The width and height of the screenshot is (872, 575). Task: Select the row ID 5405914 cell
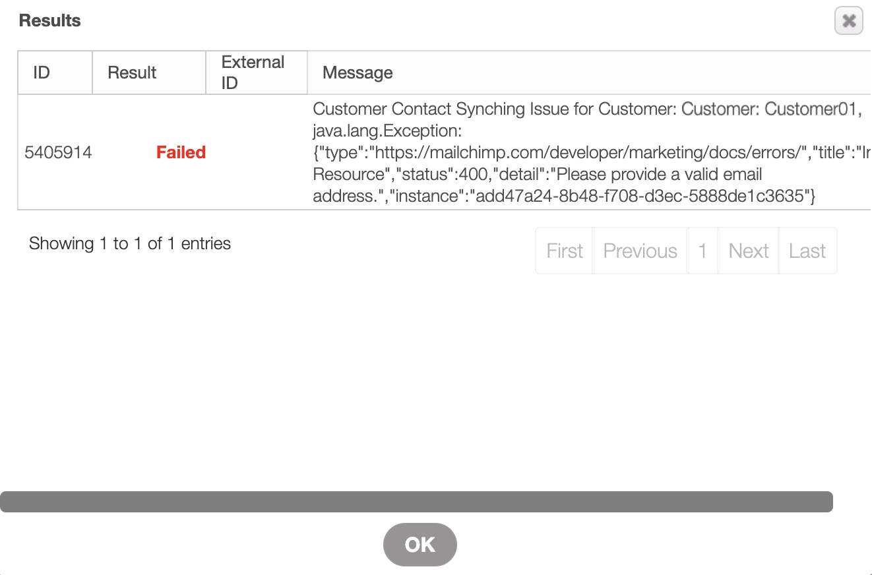pos(58,152)
